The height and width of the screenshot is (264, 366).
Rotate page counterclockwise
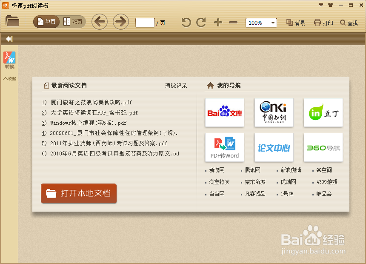coord(186,23)
